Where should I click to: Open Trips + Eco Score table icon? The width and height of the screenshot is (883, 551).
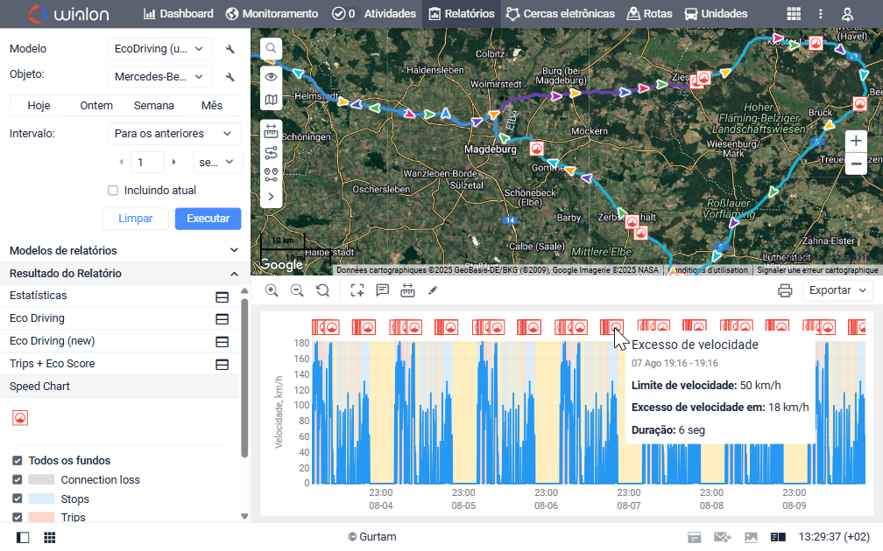click(223, 365)
